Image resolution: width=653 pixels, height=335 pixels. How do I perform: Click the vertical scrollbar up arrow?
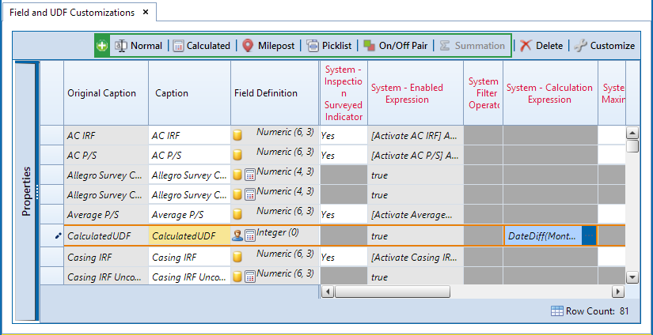(632, 134)
